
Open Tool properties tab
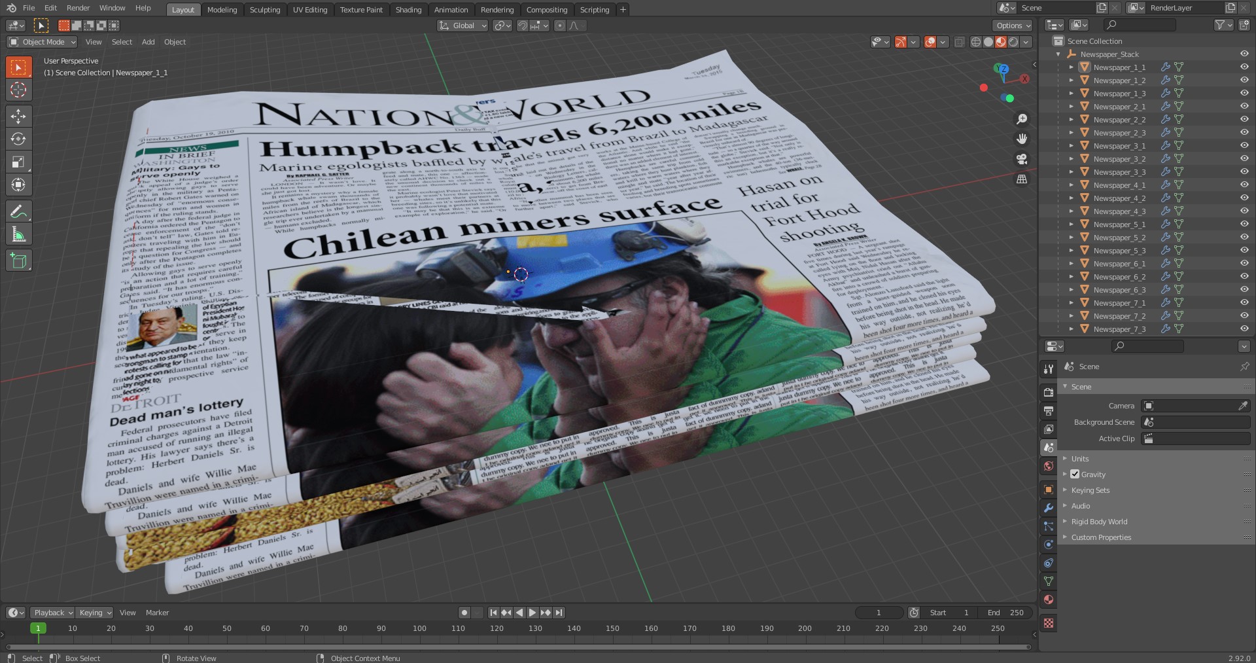pos(1049,369)
